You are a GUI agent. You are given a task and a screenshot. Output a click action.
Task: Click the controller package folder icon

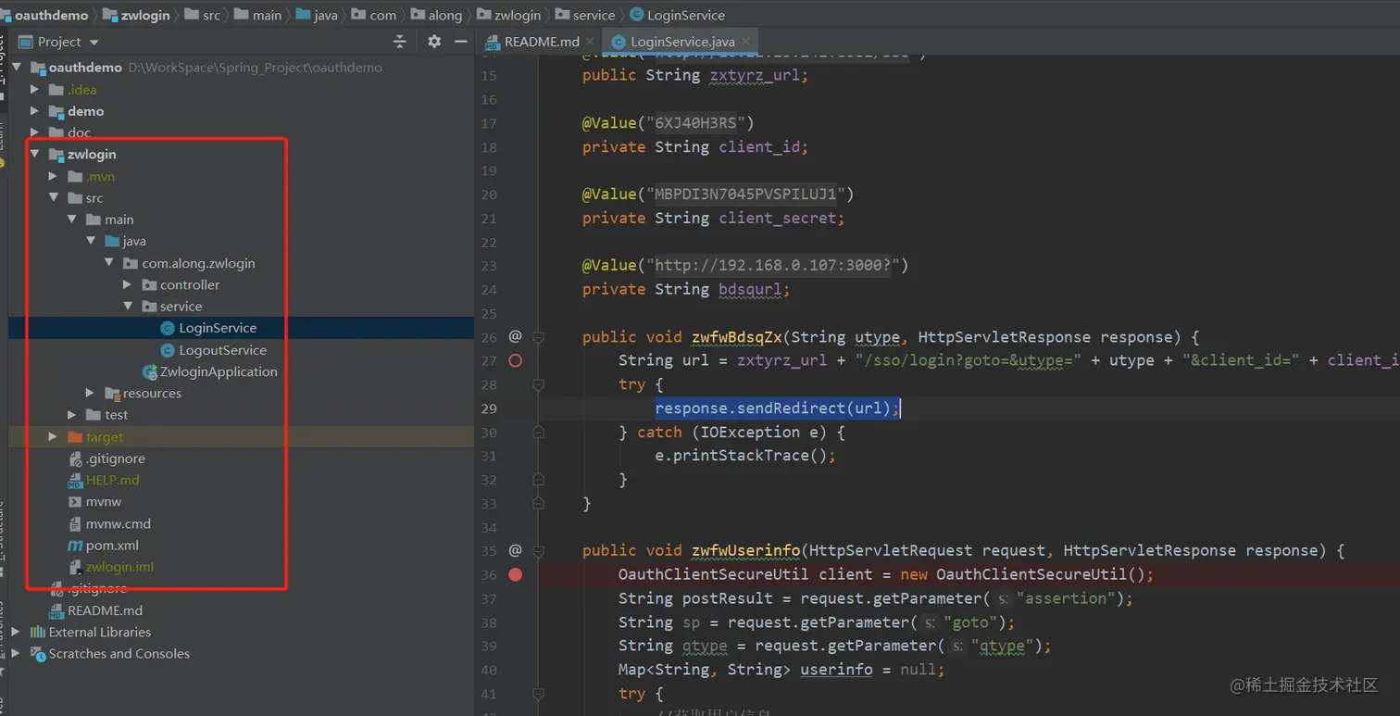coord(149,284)
